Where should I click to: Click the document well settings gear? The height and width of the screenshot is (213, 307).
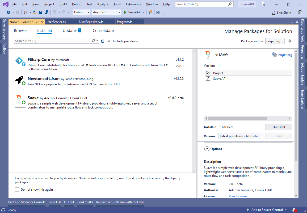click(x=297, y=22)
